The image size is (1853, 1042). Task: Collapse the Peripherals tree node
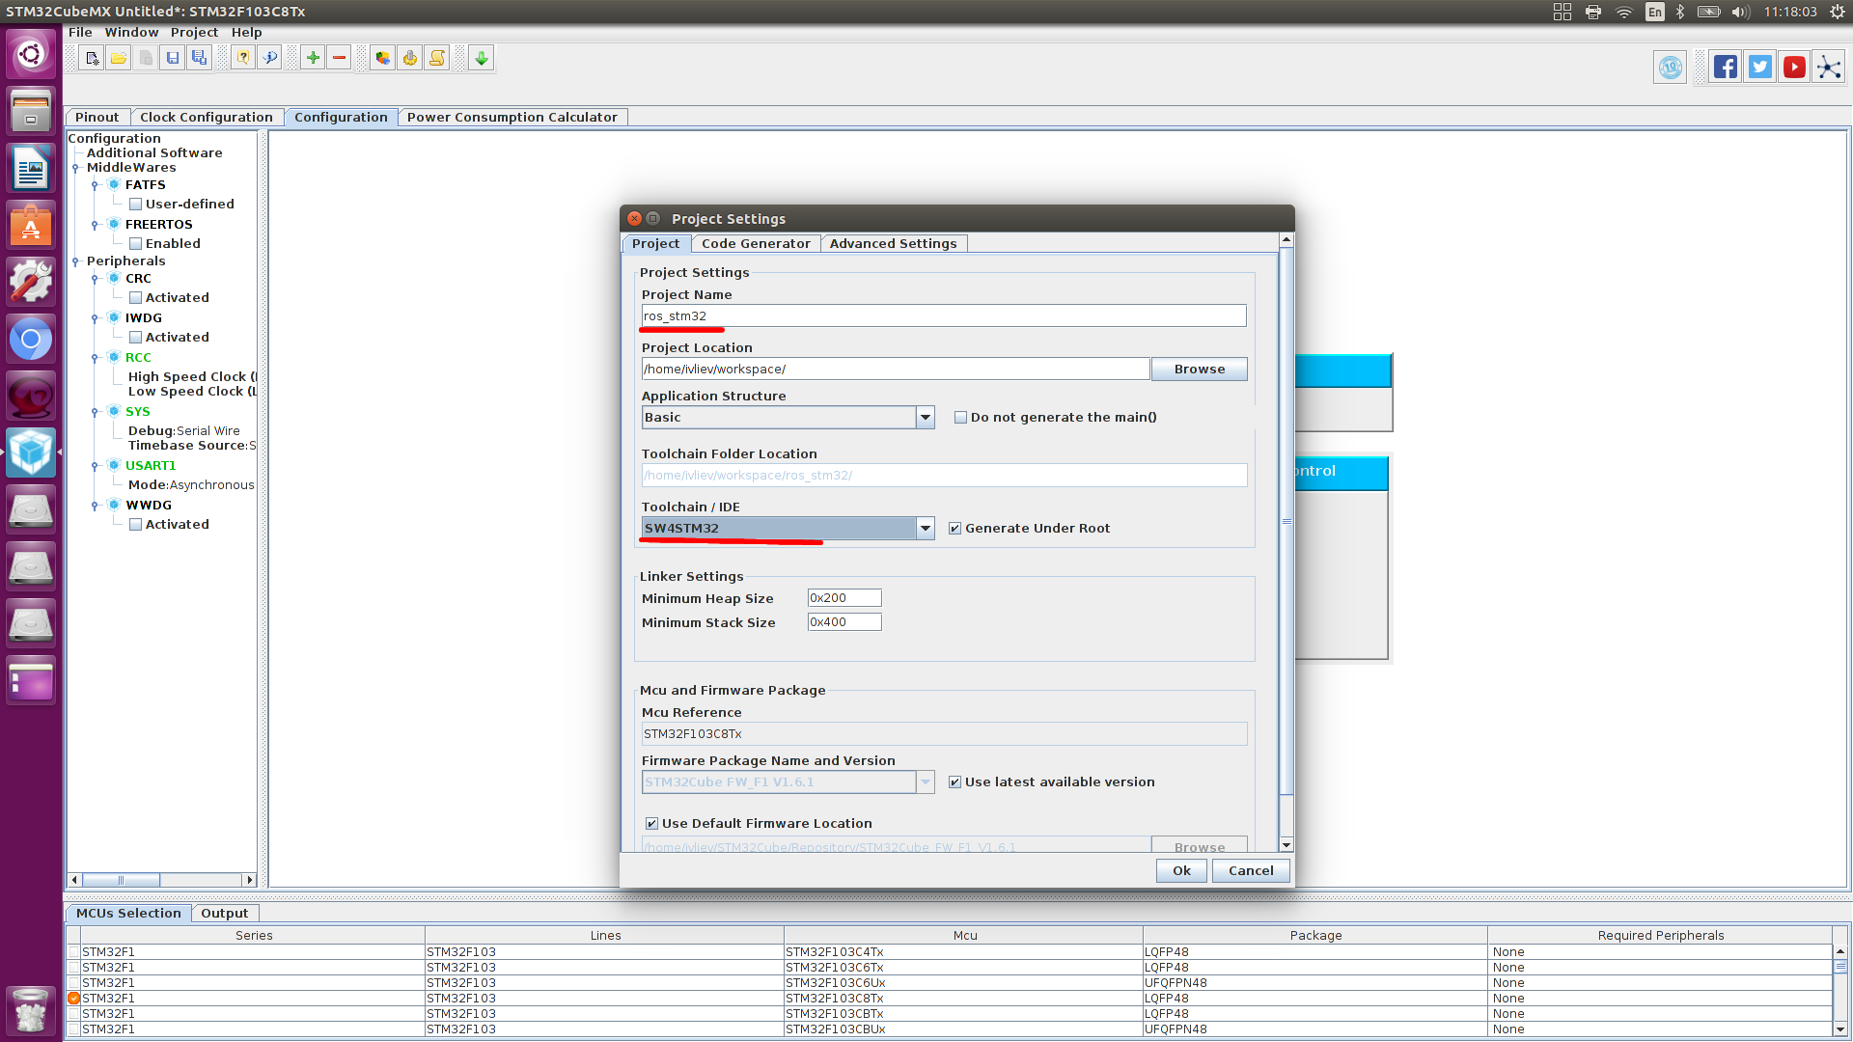[x=75, y=261]
